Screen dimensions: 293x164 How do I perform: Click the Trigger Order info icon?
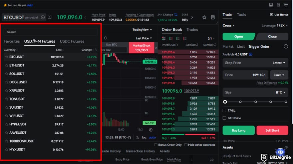[286, 46]
